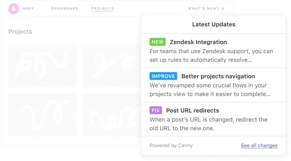The width and height of the screenshot is (291, 161).
Task: Click the pink Appy logo icon
Action: pos(14,9)
